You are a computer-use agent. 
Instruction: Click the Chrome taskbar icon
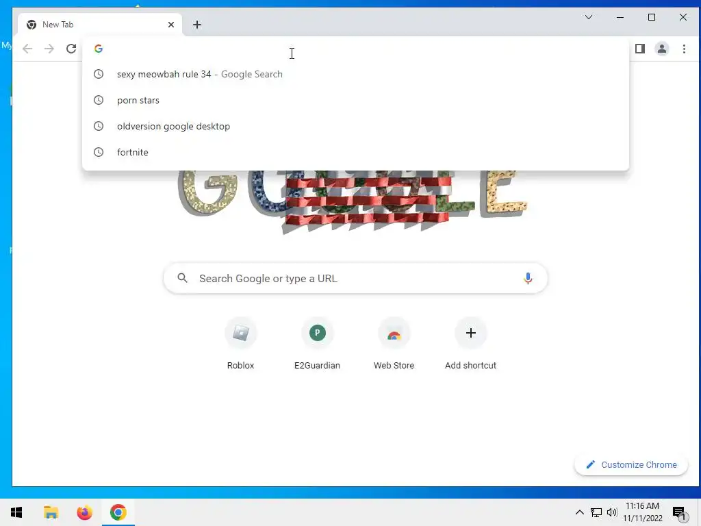[118, 512]
